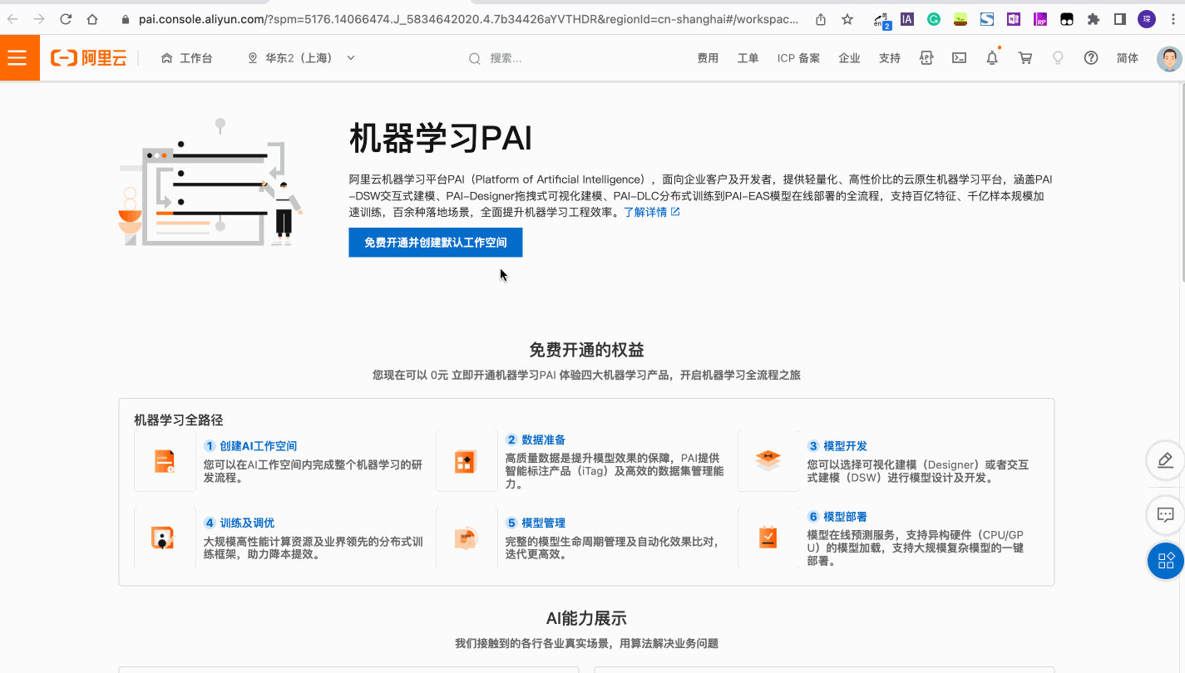This screenshot has height=673, width=1185.
Task: Open the Cloud Shell terminal icon
Action: point(959,58)
